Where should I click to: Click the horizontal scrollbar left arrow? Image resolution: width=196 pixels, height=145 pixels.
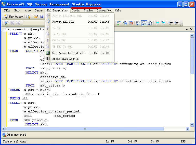click(x=4, y=129)
